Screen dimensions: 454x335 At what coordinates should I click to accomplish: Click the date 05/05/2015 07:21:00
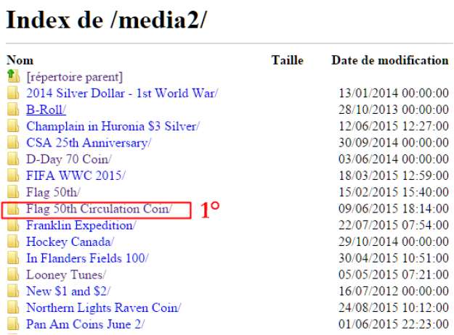(x=394, y=274)
